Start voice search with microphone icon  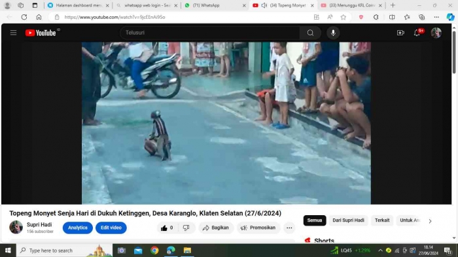tap(333, 33)
